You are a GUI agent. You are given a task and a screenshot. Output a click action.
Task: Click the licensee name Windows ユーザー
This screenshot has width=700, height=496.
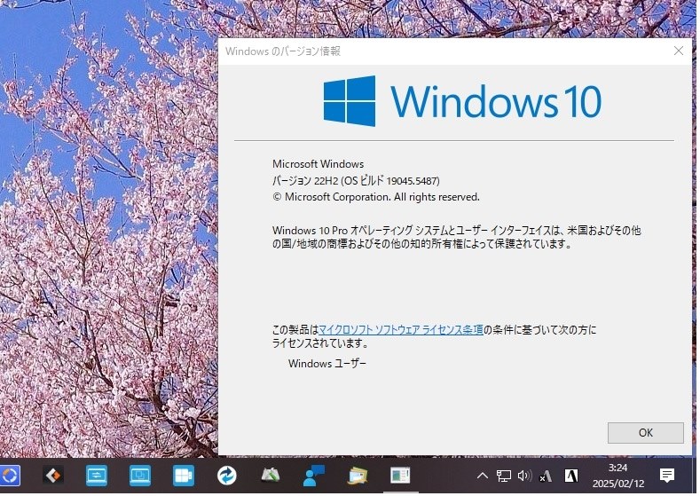(327, 364)
